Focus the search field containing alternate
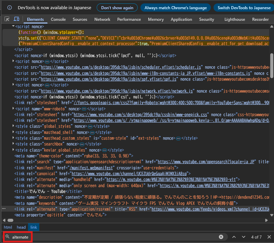 click(x=115, y=237)
